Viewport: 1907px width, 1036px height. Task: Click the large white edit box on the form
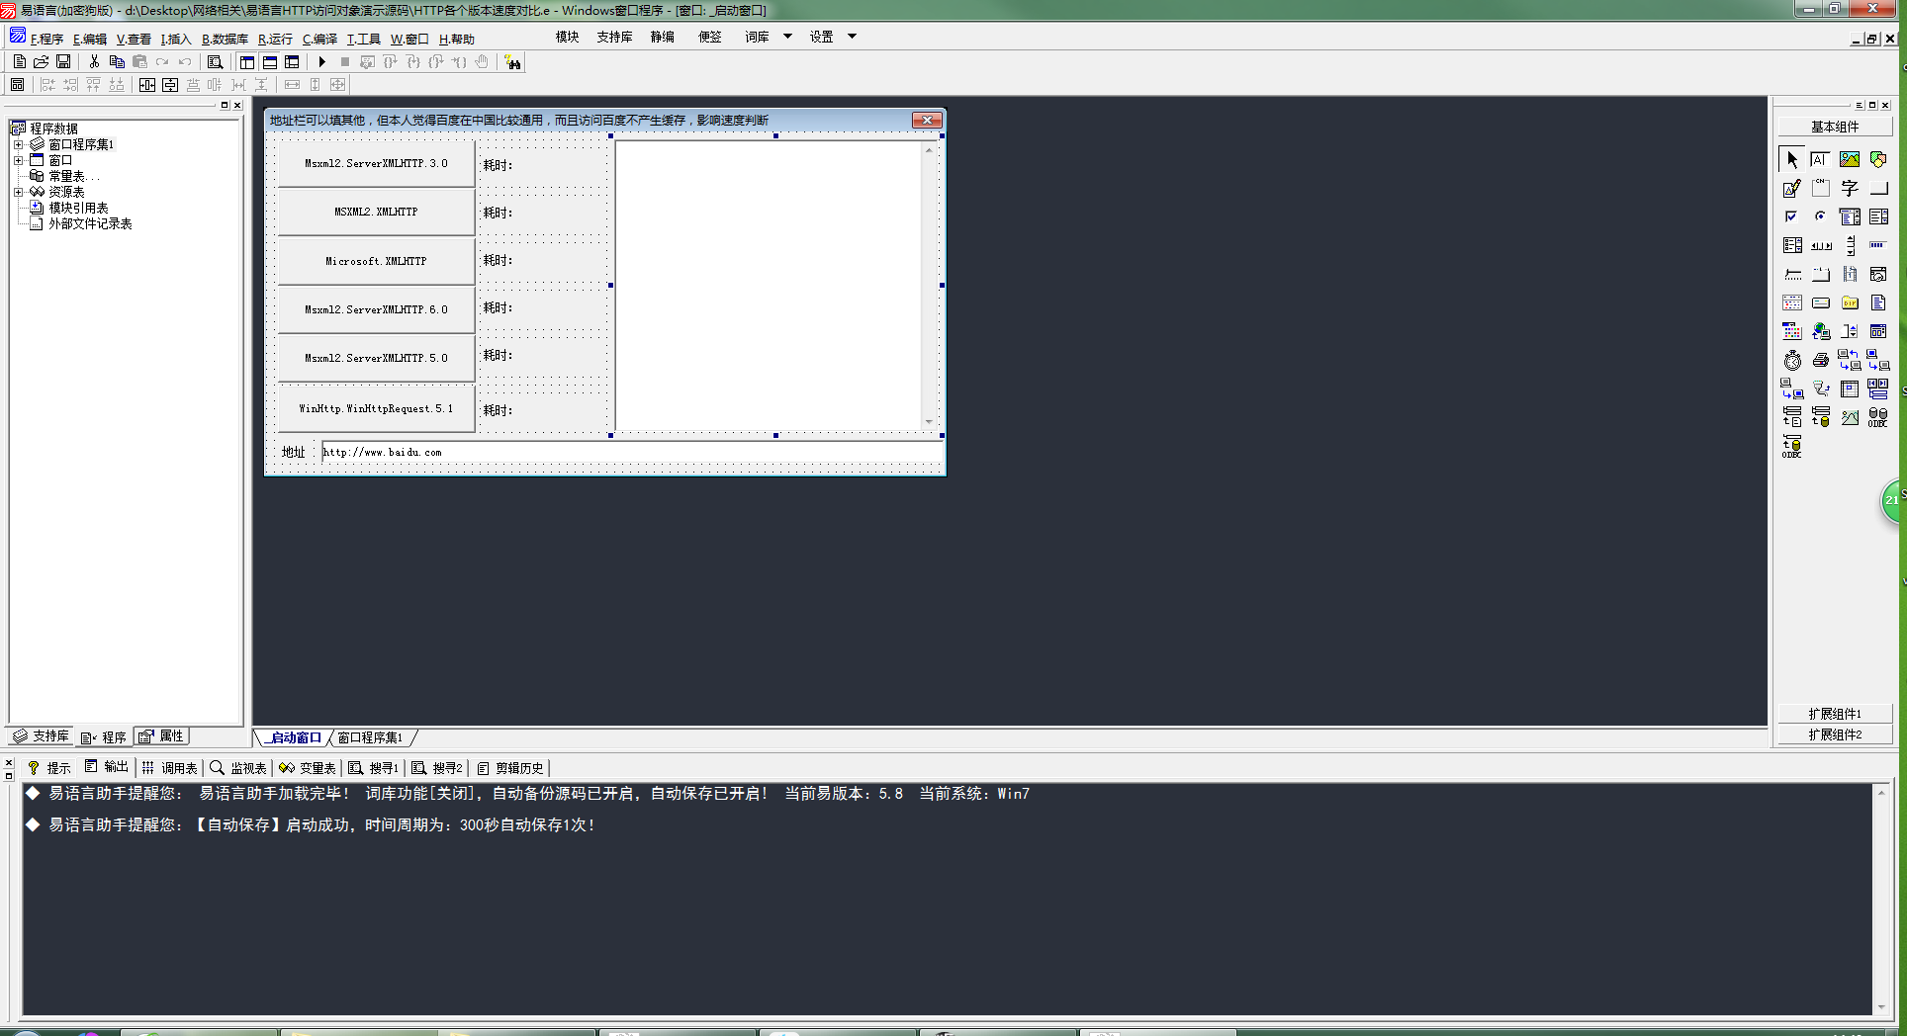tap(775, 286)
